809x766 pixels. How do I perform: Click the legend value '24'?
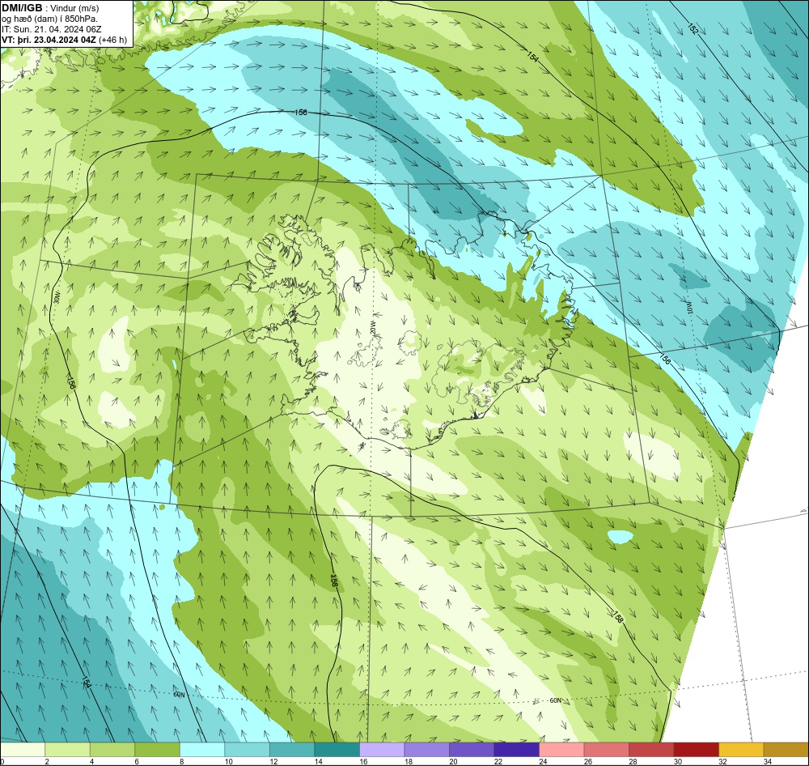pos(543,761)
